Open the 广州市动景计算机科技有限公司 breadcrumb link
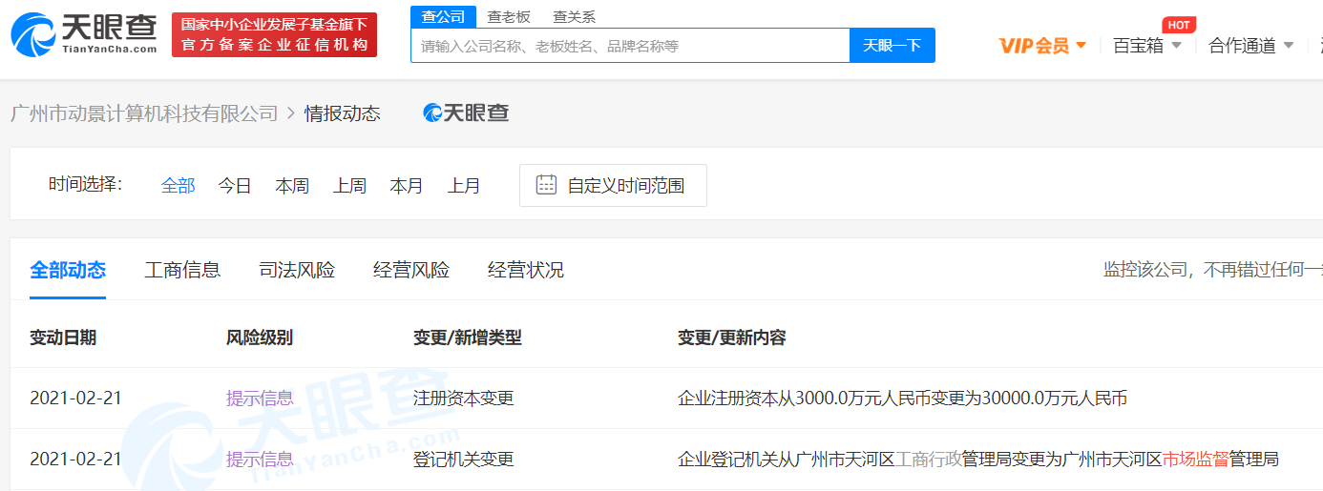Image resolution: width=1323 pixels, height=491 pixels. (x=144, y=113)
